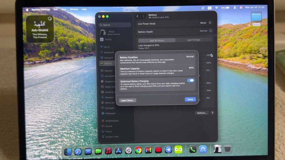This screenshot has width=285, height=160.
Task: Open Control Center from menu bar
Action: [235, 8]
